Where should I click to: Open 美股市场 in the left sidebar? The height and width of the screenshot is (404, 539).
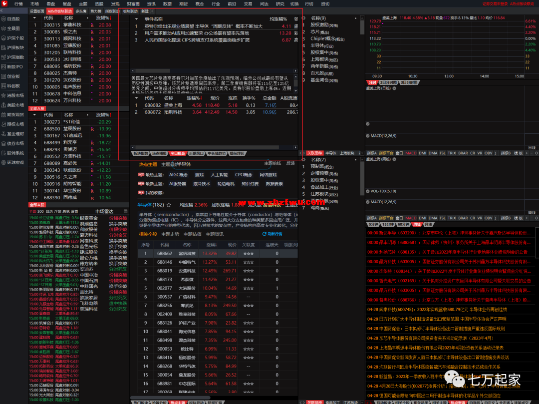(13, 105)
